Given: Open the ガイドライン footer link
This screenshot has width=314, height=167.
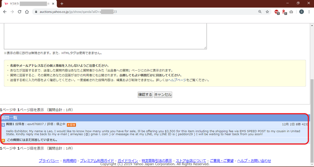Looking at the screenshot, I should (x=128, y=161).
